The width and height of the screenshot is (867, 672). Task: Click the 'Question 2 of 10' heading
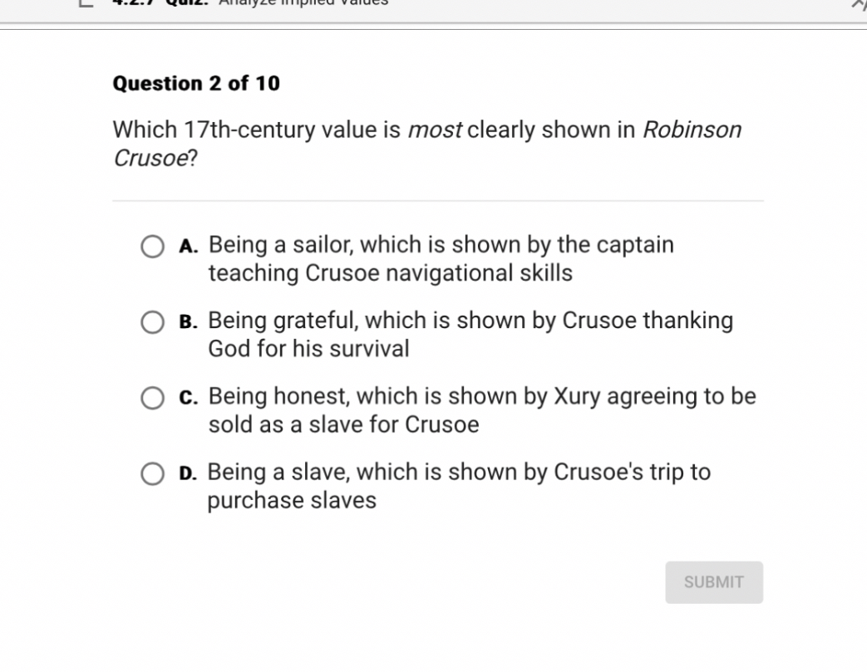(x=196, y=83)
